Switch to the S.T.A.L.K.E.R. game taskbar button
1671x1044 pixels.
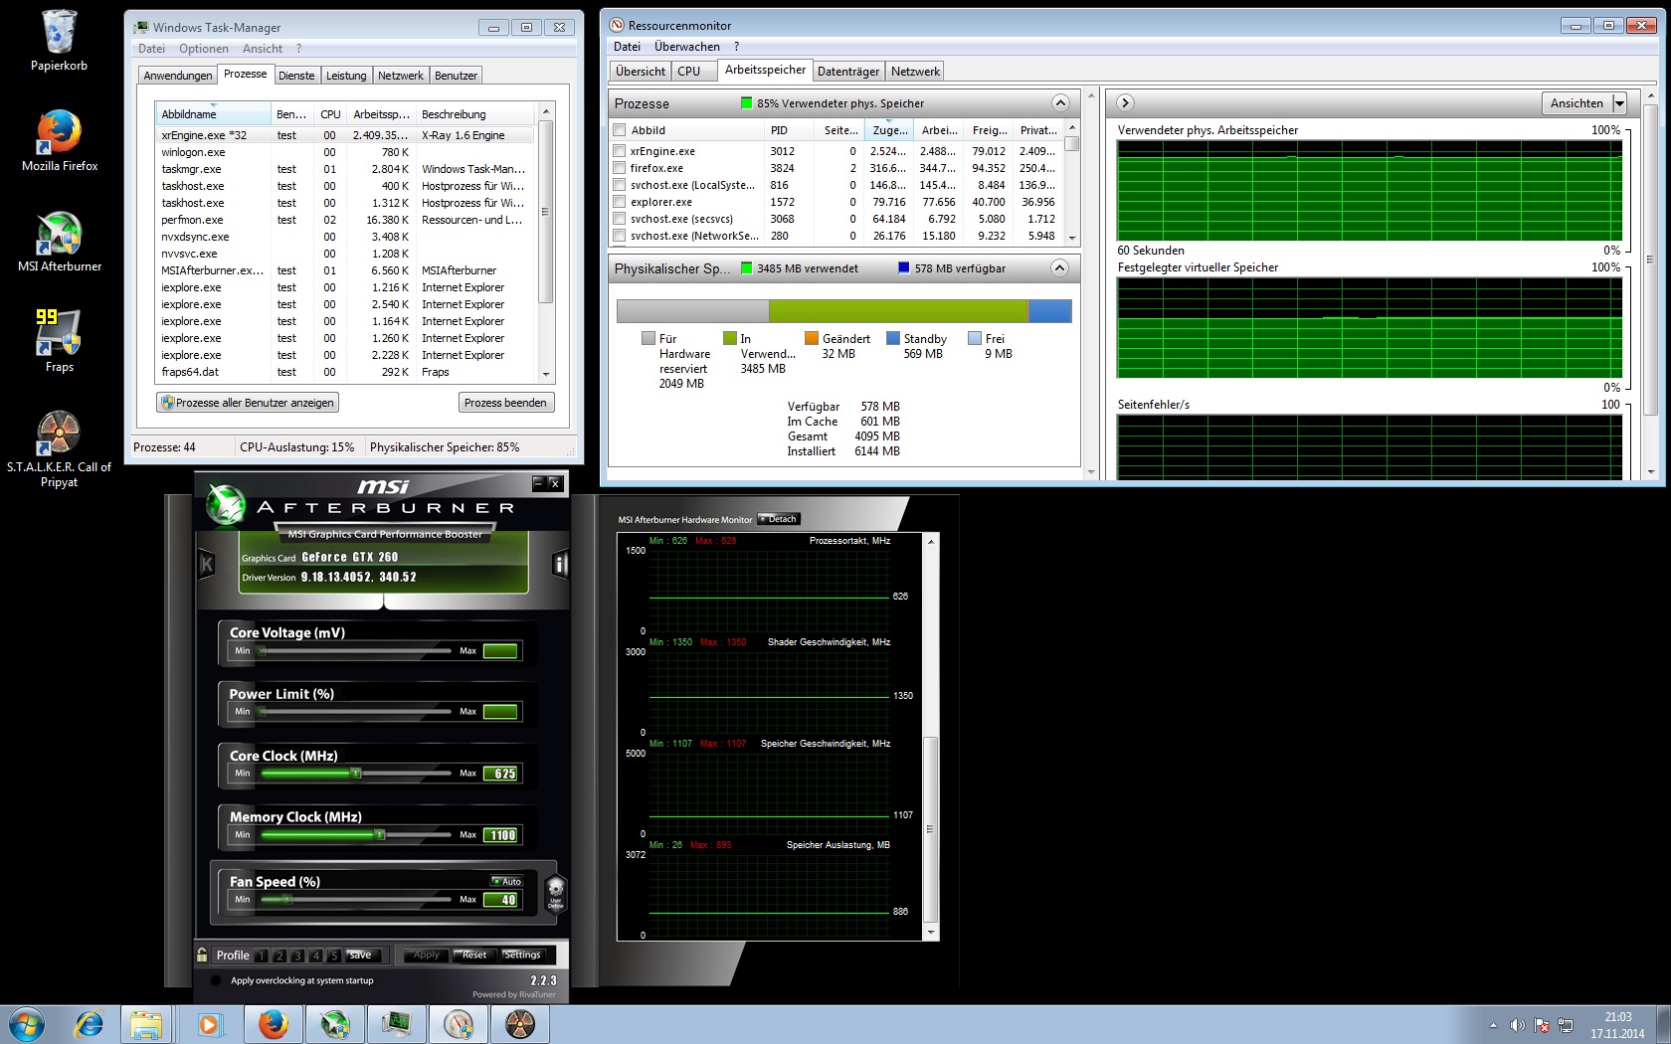pyautogui.click(x=520, y=1024)
